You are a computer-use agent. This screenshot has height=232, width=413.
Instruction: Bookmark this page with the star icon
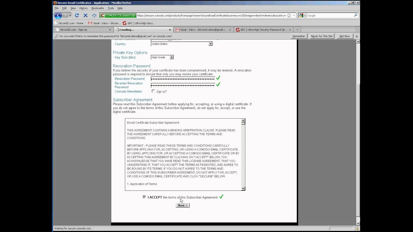point(289,15)
